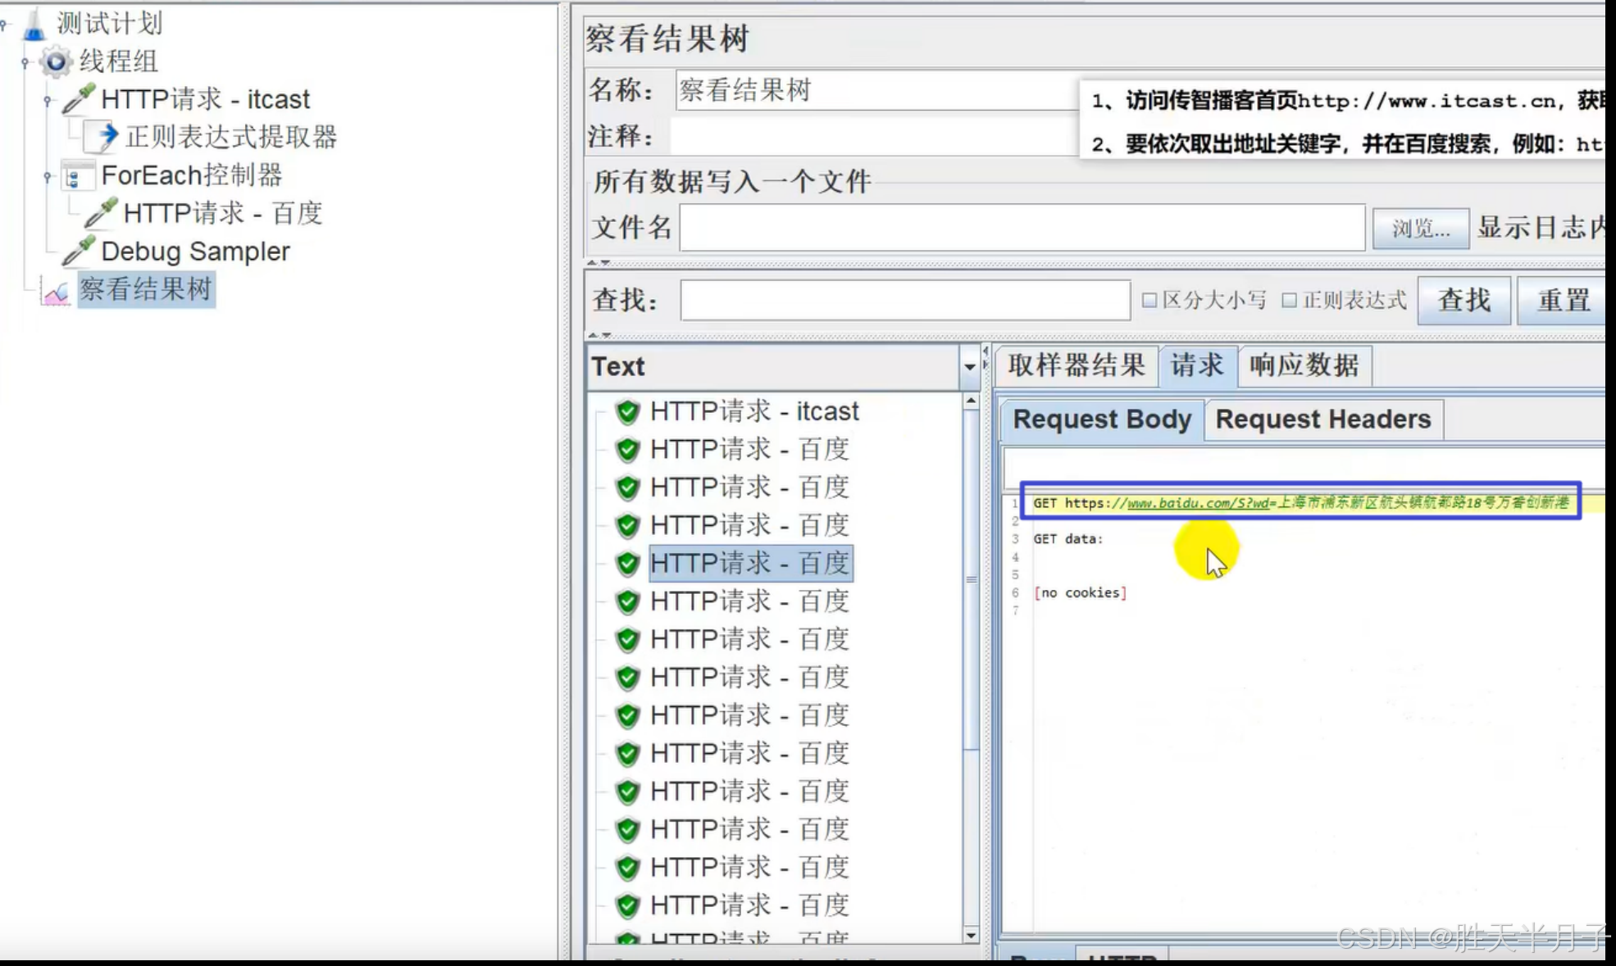Click into the 文件名 input field

(1021, 228)
